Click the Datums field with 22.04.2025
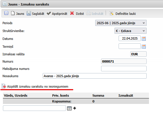 click(130, 38)
